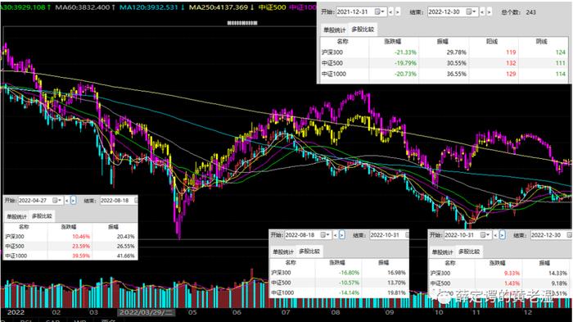This screenshot has height=322, width=573.
Task: Open 单股统计 tab in the 2022-10-31 panel
Action: (x=442, y=252)
